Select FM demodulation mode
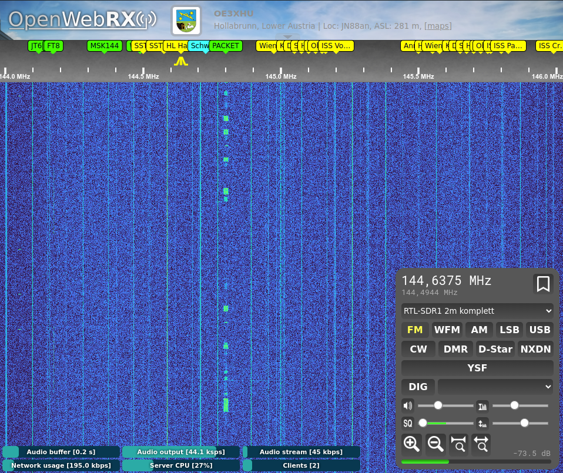The image size is (563, 473). click(x=415, y=330)
